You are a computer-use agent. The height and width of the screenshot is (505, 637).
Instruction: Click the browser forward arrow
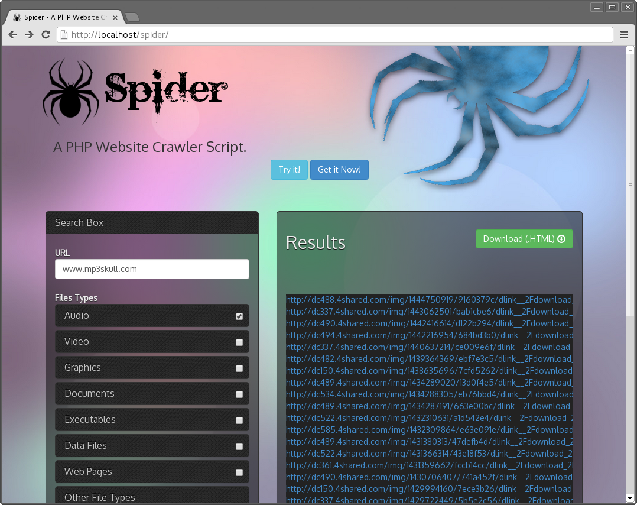click(x=30, y=35)
